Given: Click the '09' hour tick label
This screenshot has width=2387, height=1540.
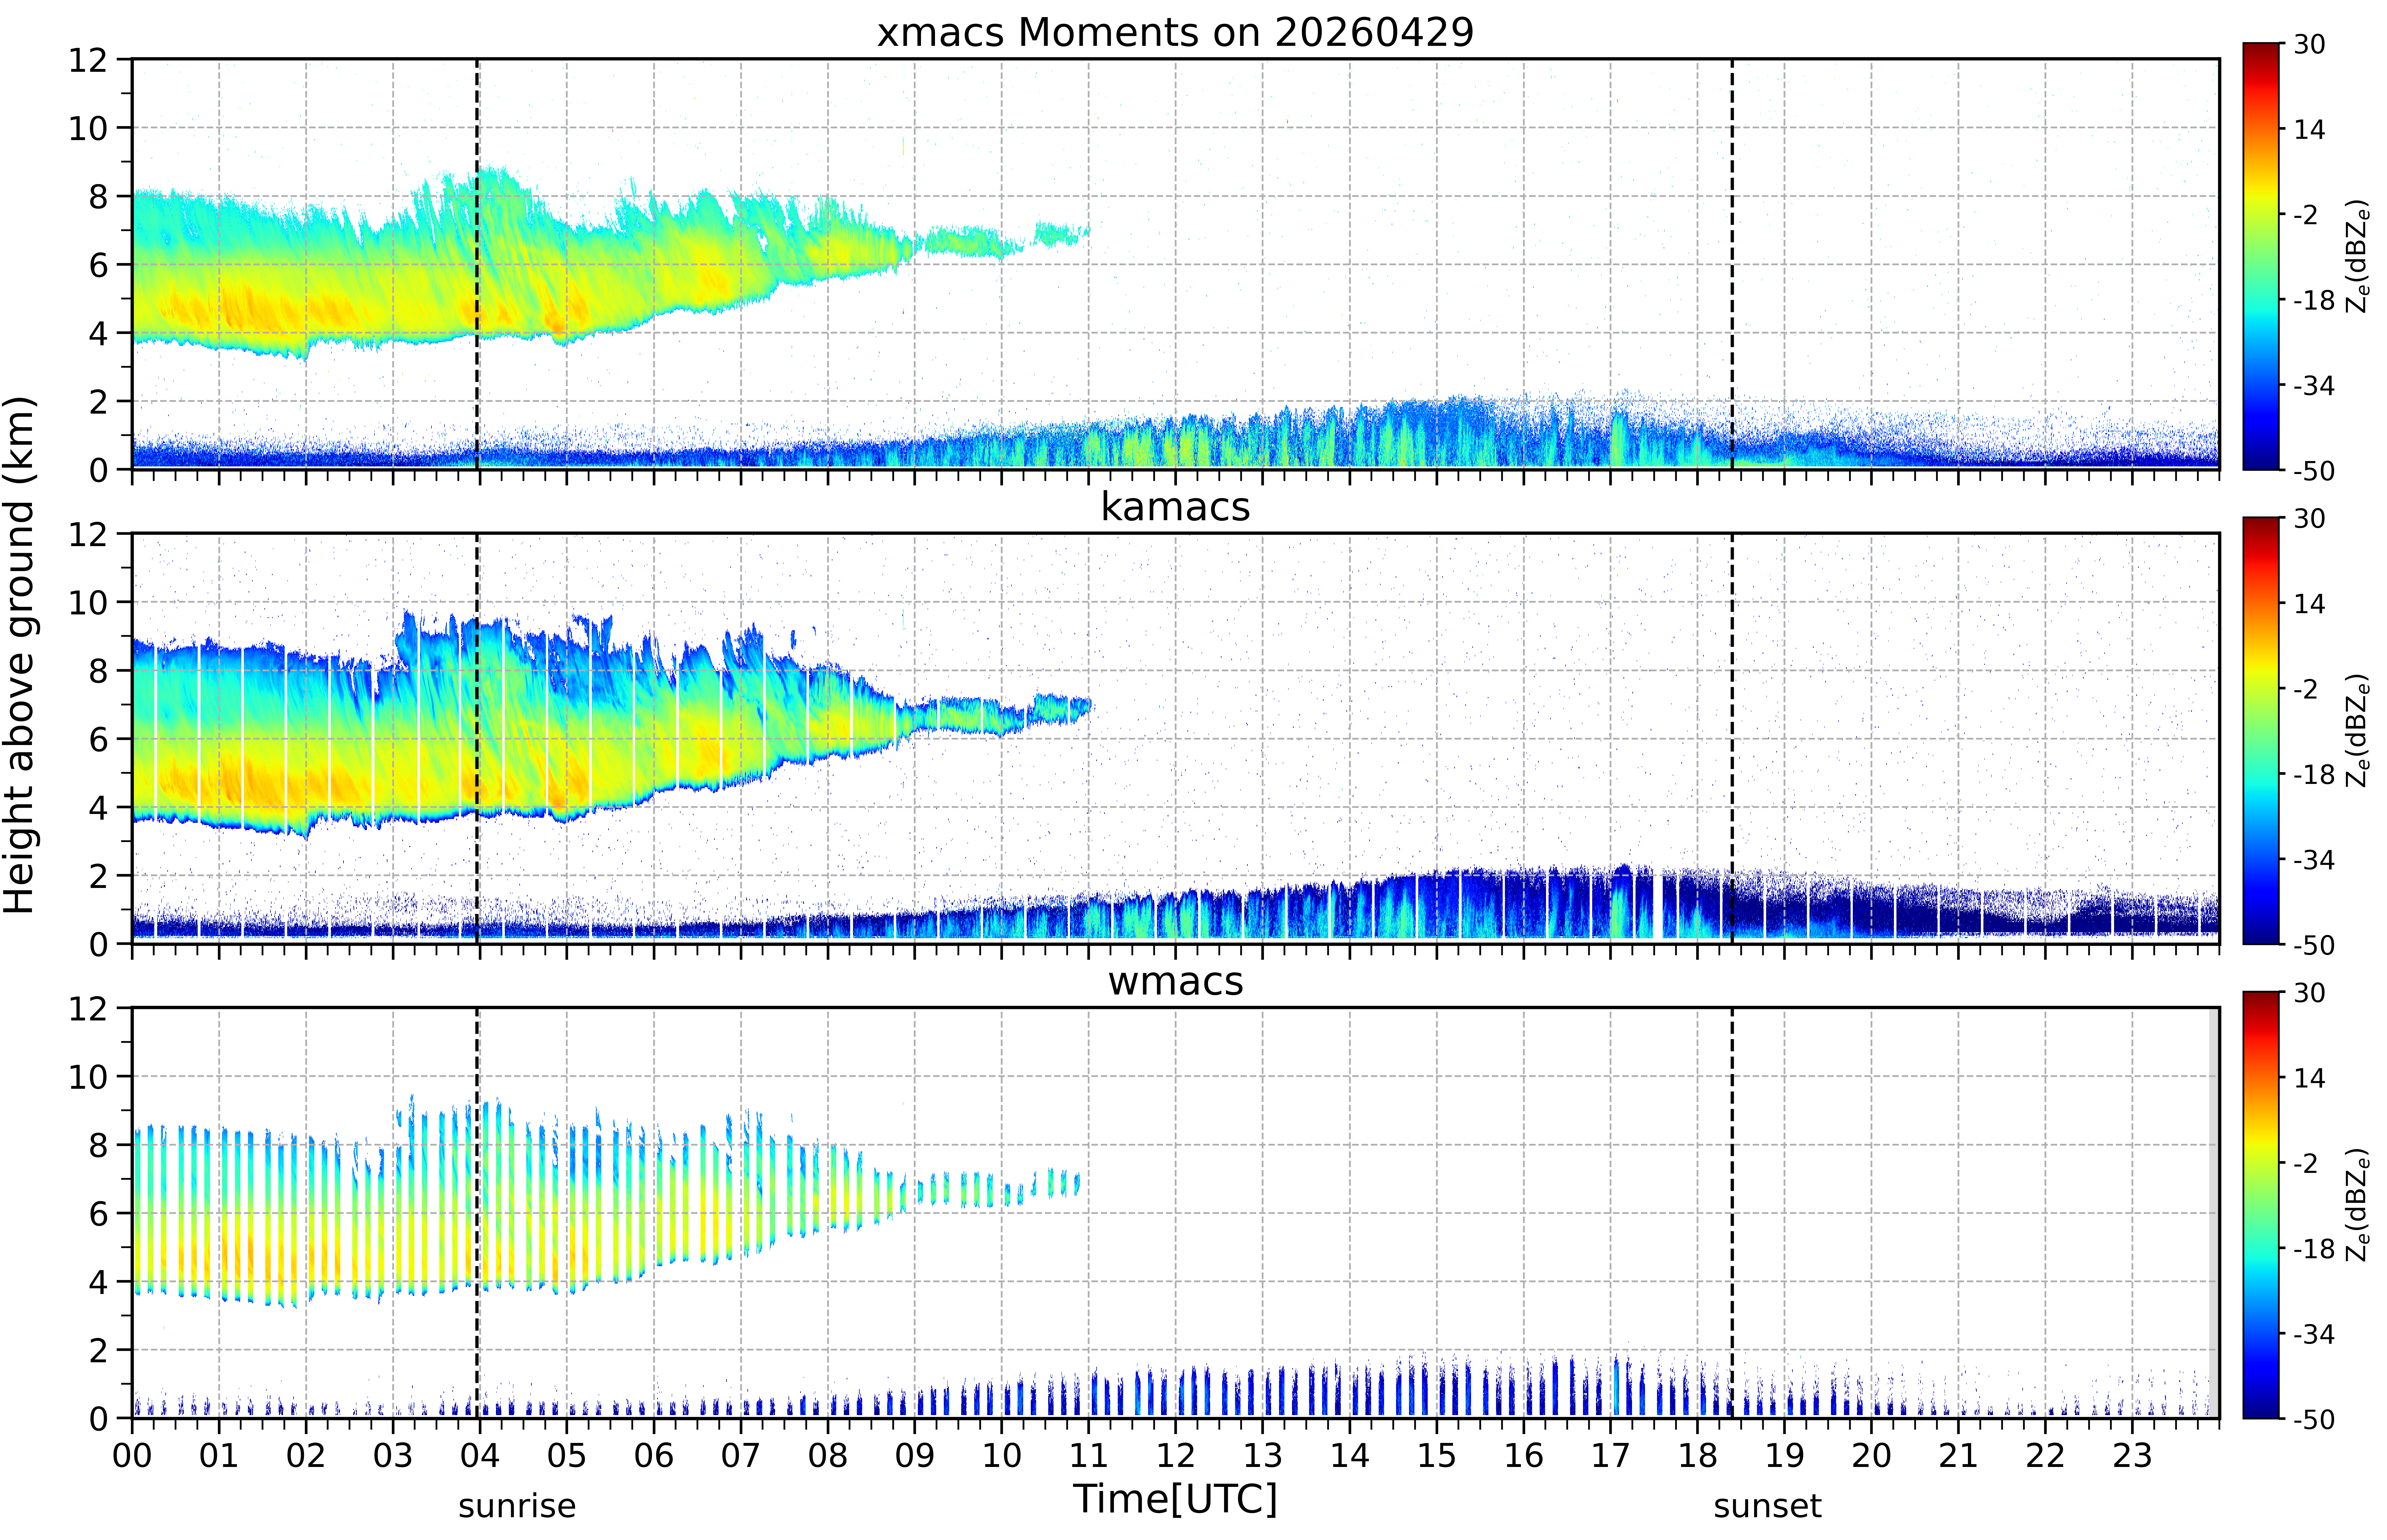Looking at the screenshot, I should 915,1456.
